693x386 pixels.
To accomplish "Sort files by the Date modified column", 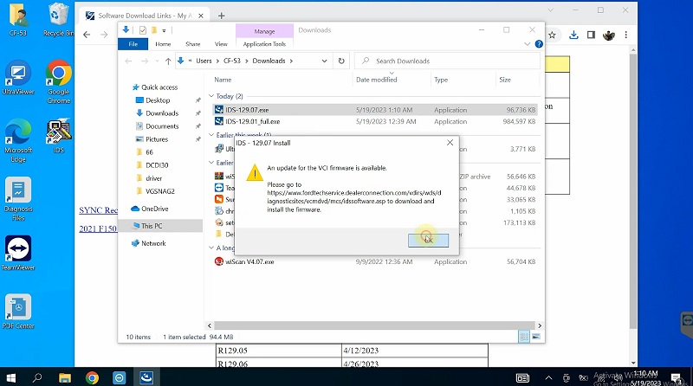I will (x=376, y=80).
